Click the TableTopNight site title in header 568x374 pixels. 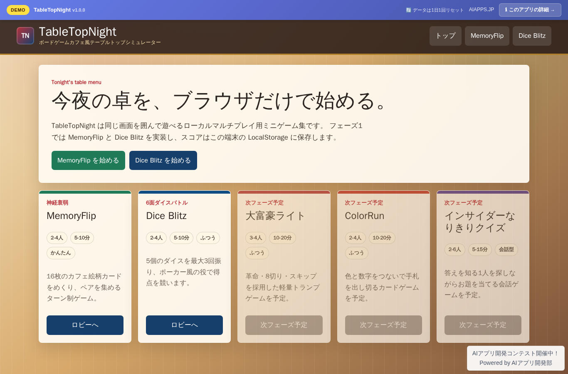78,32
